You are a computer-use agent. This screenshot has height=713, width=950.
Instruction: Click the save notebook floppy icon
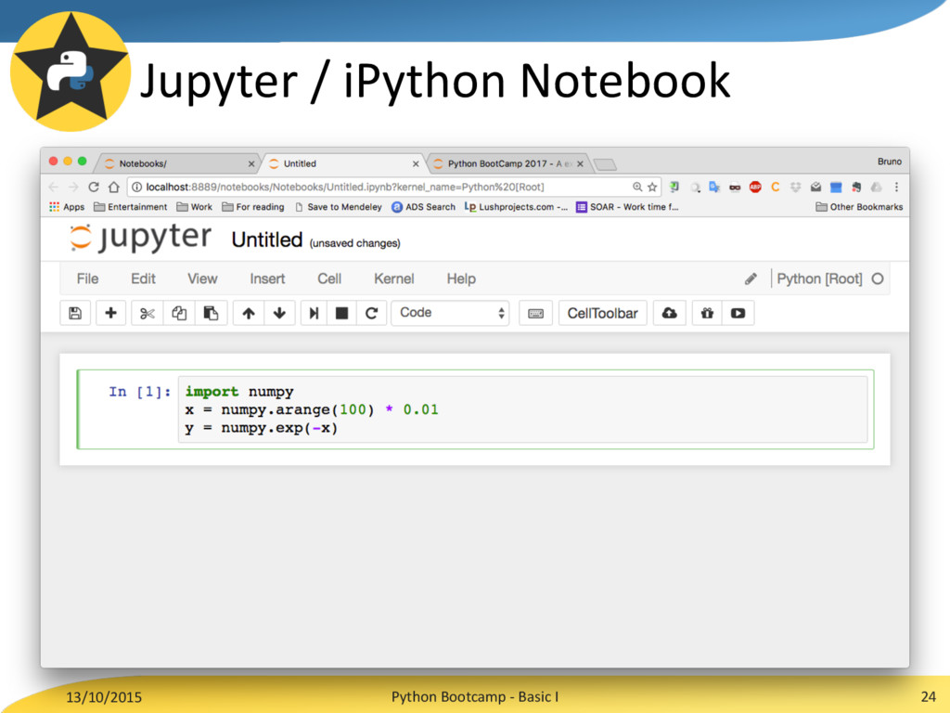point(75,313)
